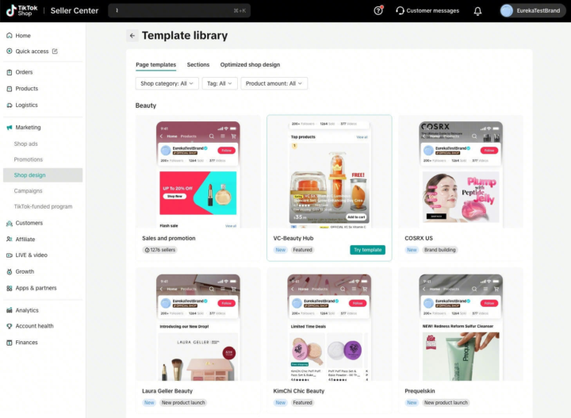Image resolution: width=571 pixels, height=418 pixels.
Task: Click the Orders clipboard icon
Action: tap(10, 72)
